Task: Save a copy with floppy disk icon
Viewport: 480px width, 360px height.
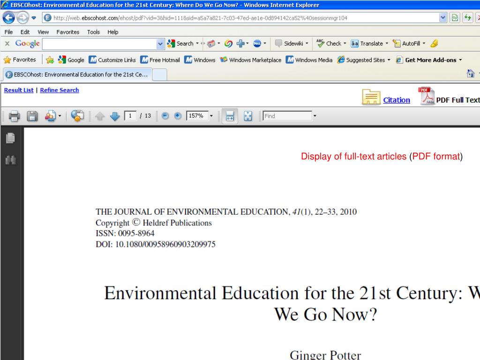Action: click(x=32, y=116)
